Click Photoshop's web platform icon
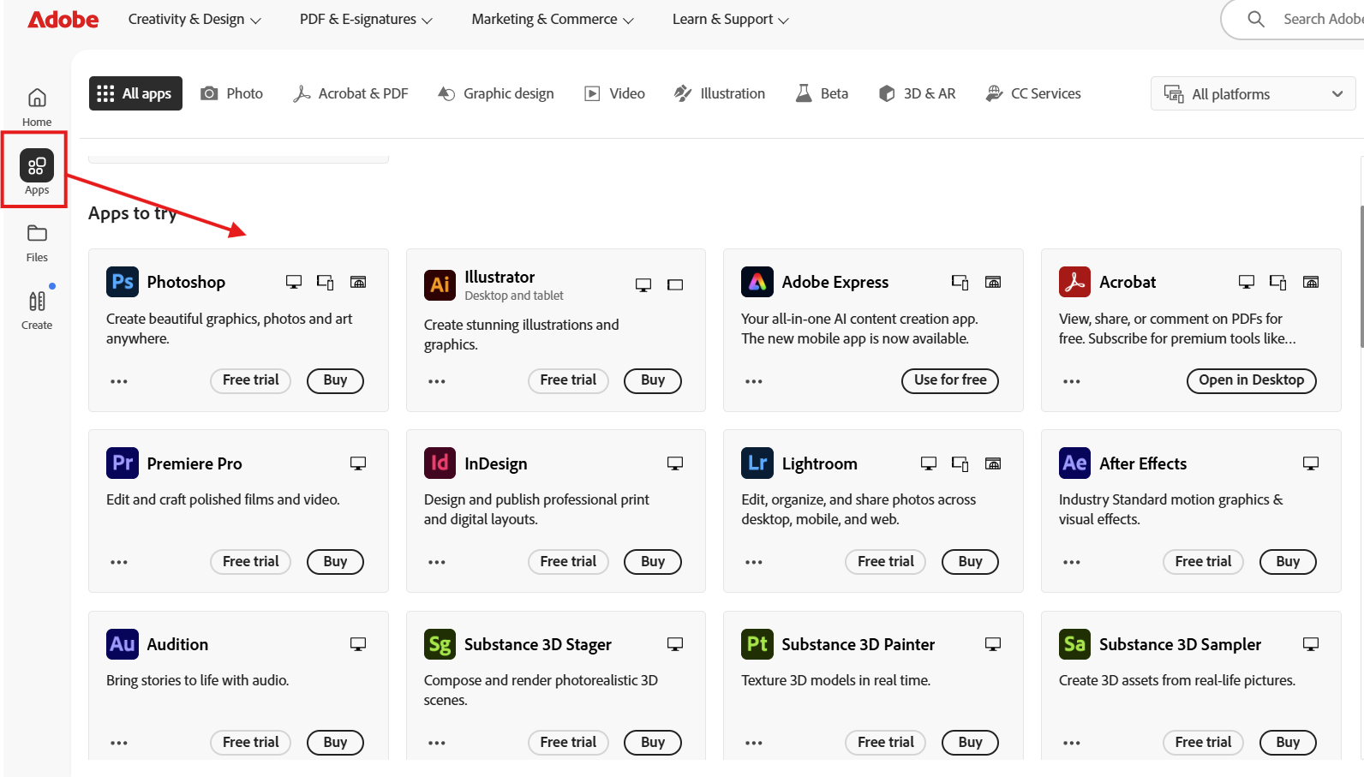 tap(358, 282)
